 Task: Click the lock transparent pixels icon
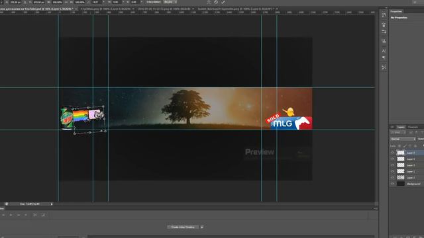pyautogui.click(x=399, y=146)
